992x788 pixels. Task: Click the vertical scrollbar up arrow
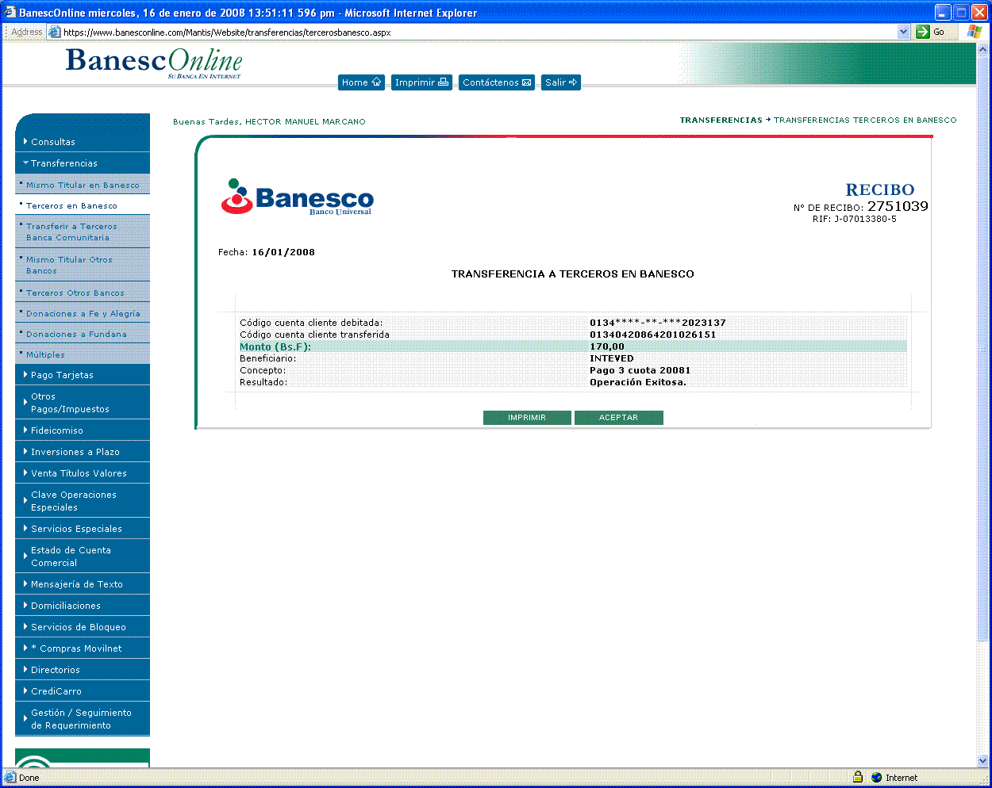[x=983, y=48]
